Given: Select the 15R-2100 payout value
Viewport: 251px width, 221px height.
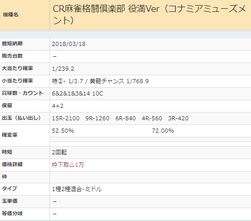Looking at the screenshot, I should click(x=65, y=118).
